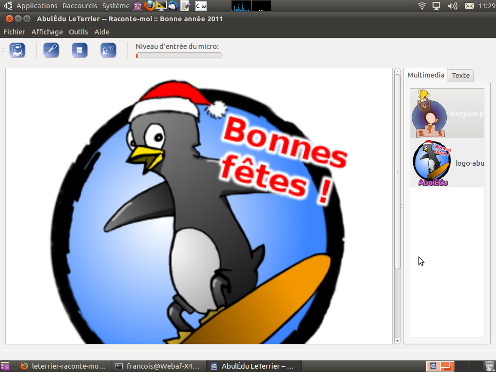
Task: Click the monitor with set-square launcher icon
Action: pyautogui.click(x=161, y=6)
